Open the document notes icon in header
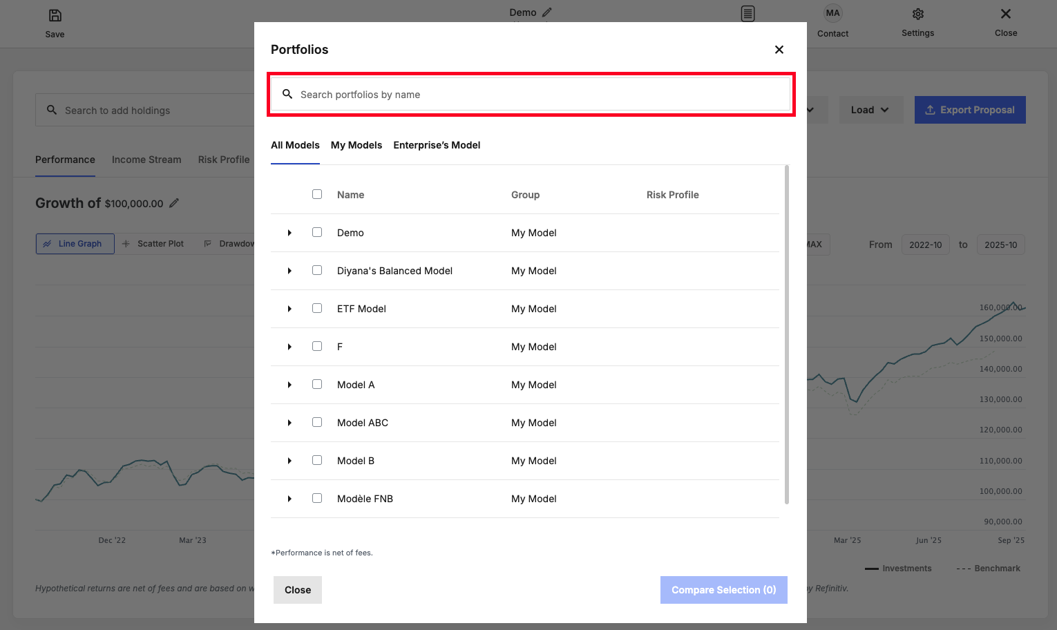Viewport: 1057px width, 630px height. (747, 14)
